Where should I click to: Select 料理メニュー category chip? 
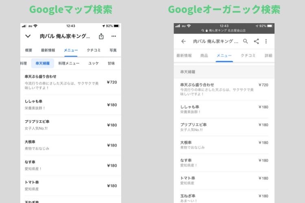(69, 63)
